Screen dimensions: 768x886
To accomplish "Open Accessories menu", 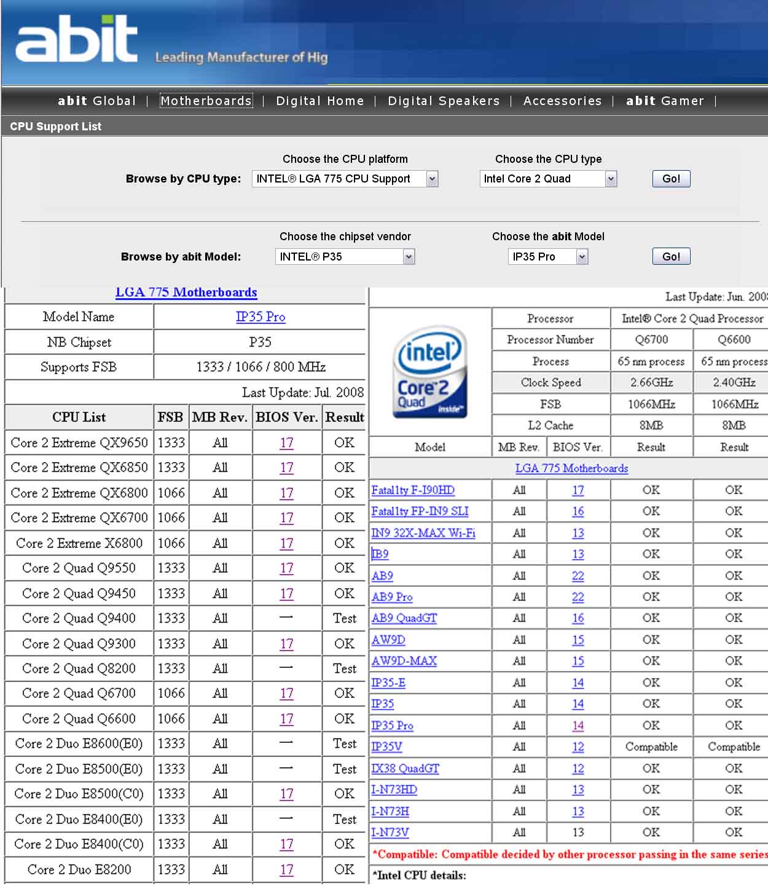I will (562, 101).
